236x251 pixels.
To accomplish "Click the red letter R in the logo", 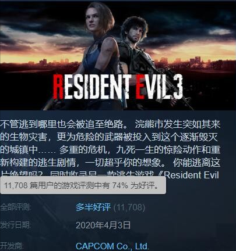I will pyautogui.click(x=58, y=87).
